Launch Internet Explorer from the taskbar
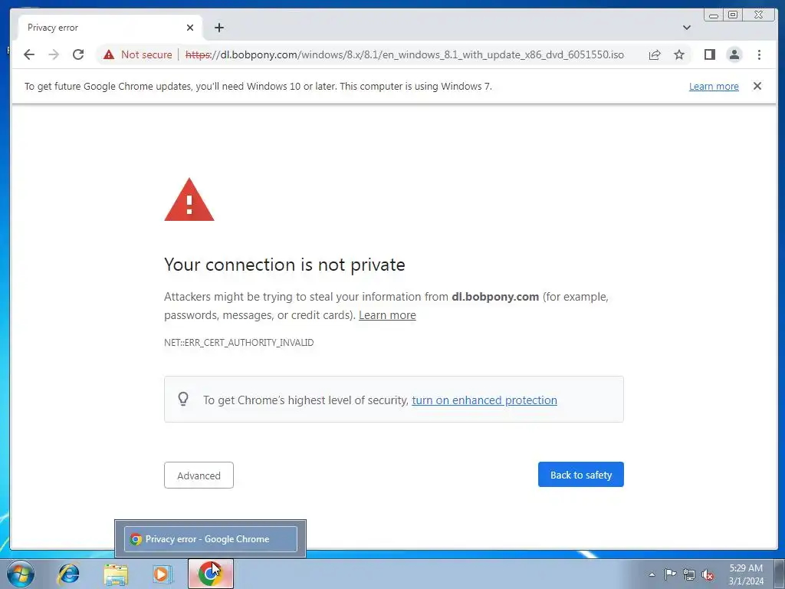Image resolution: width=785 pixels, height=589 pixels. (x=68, y=574)
